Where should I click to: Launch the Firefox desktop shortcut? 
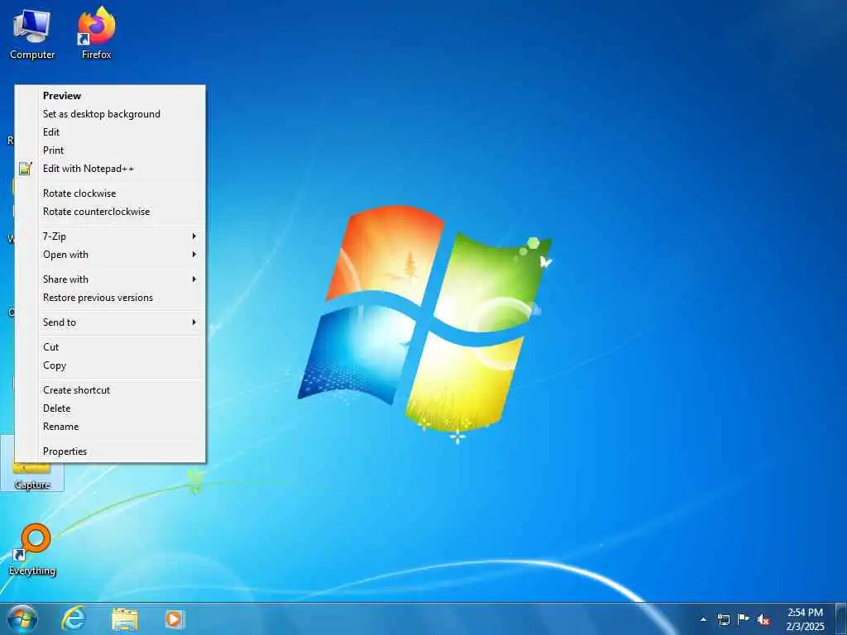click(96, 33)
